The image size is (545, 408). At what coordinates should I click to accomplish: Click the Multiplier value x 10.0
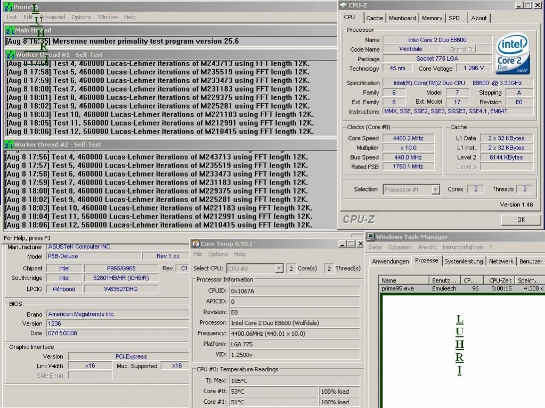click(408, 148)
